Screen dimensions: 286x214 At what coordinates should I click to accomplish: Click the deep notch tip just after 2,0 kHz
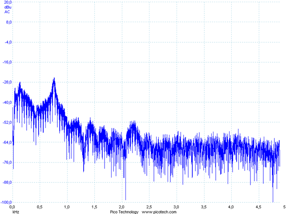click(125, 199)
